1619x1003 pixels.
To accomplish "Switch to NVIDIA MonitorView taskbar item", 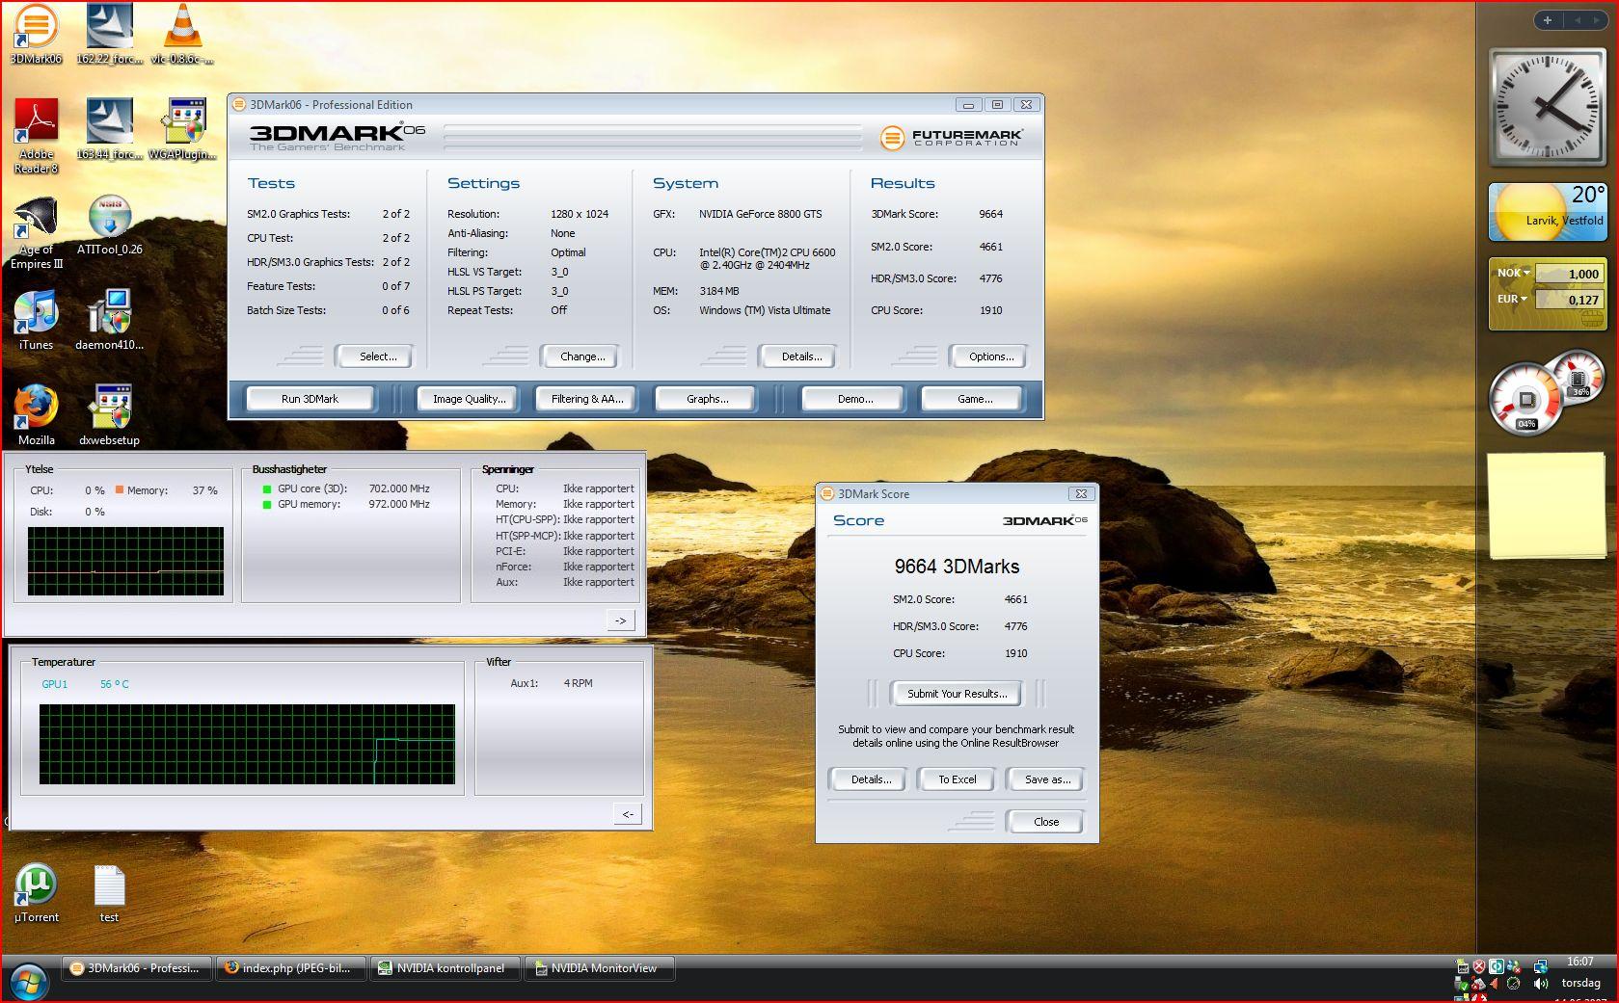I will coord(599,968).
